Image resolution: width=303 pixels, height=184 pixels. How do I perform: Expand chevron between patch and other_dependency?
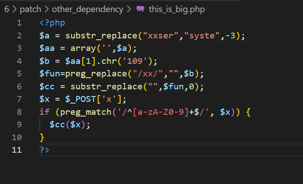[46, 9]
